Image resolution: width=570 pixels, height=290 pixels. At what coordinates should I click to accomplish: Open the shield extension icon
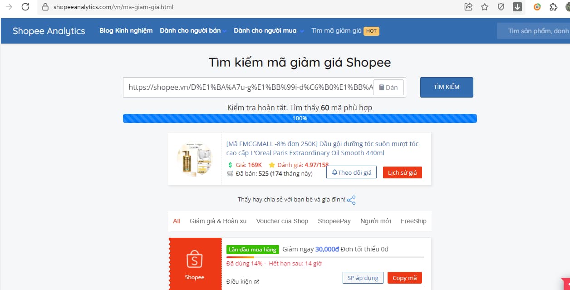tap(501, 7)
